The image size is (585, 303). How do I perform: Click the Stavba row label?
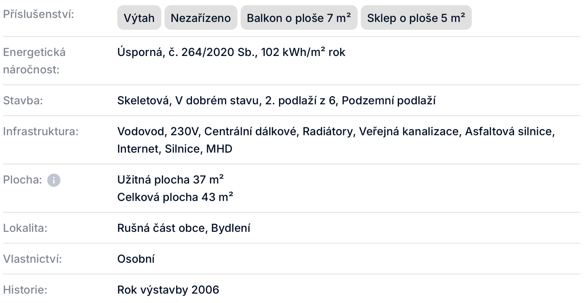pos(23,100)
